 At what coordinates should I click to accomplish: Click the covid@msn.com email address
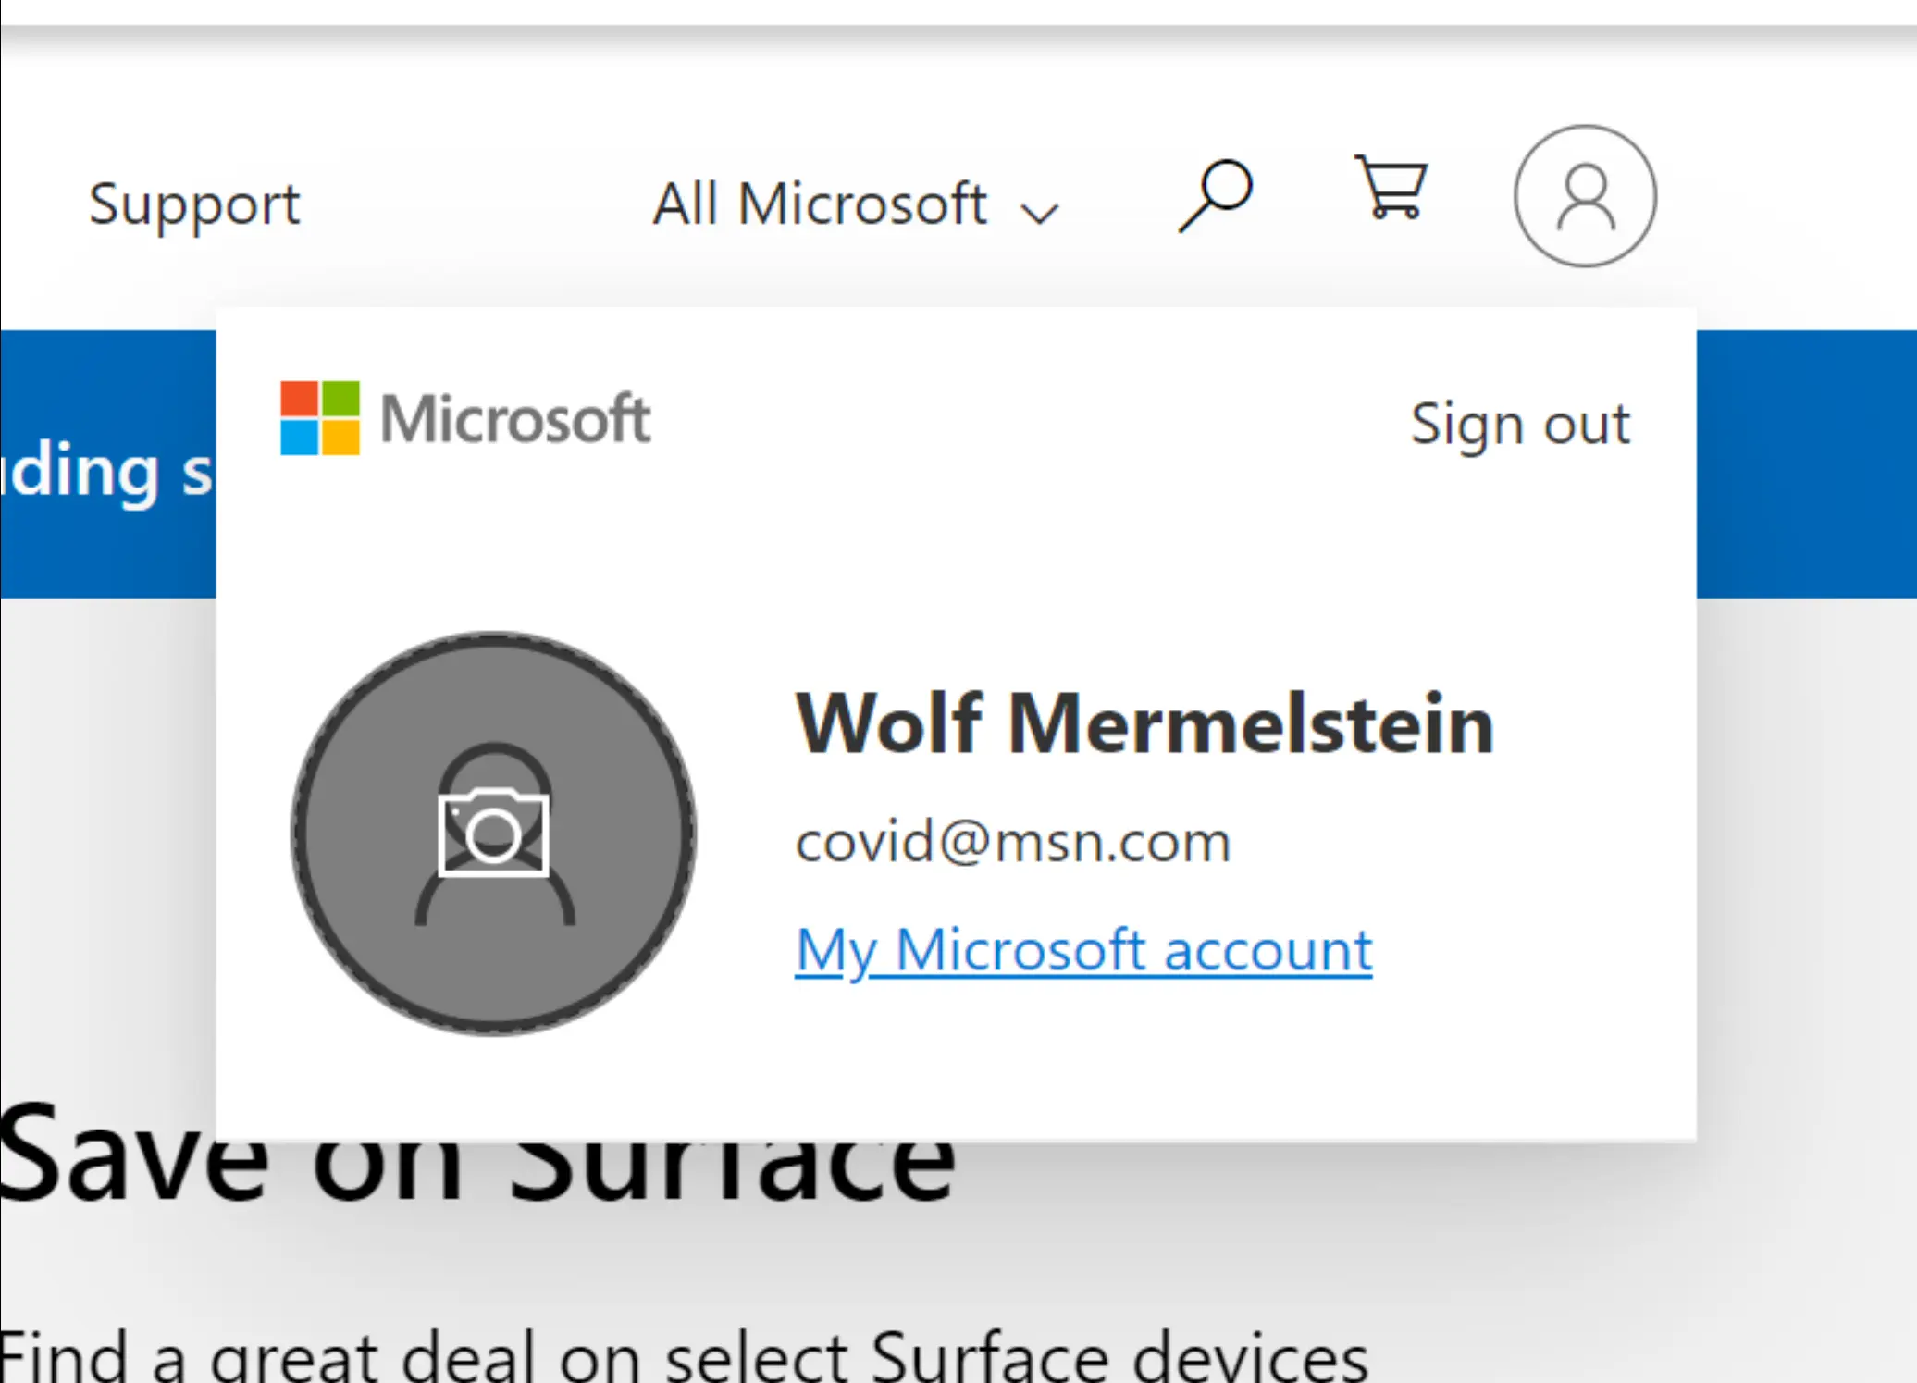1013,842
